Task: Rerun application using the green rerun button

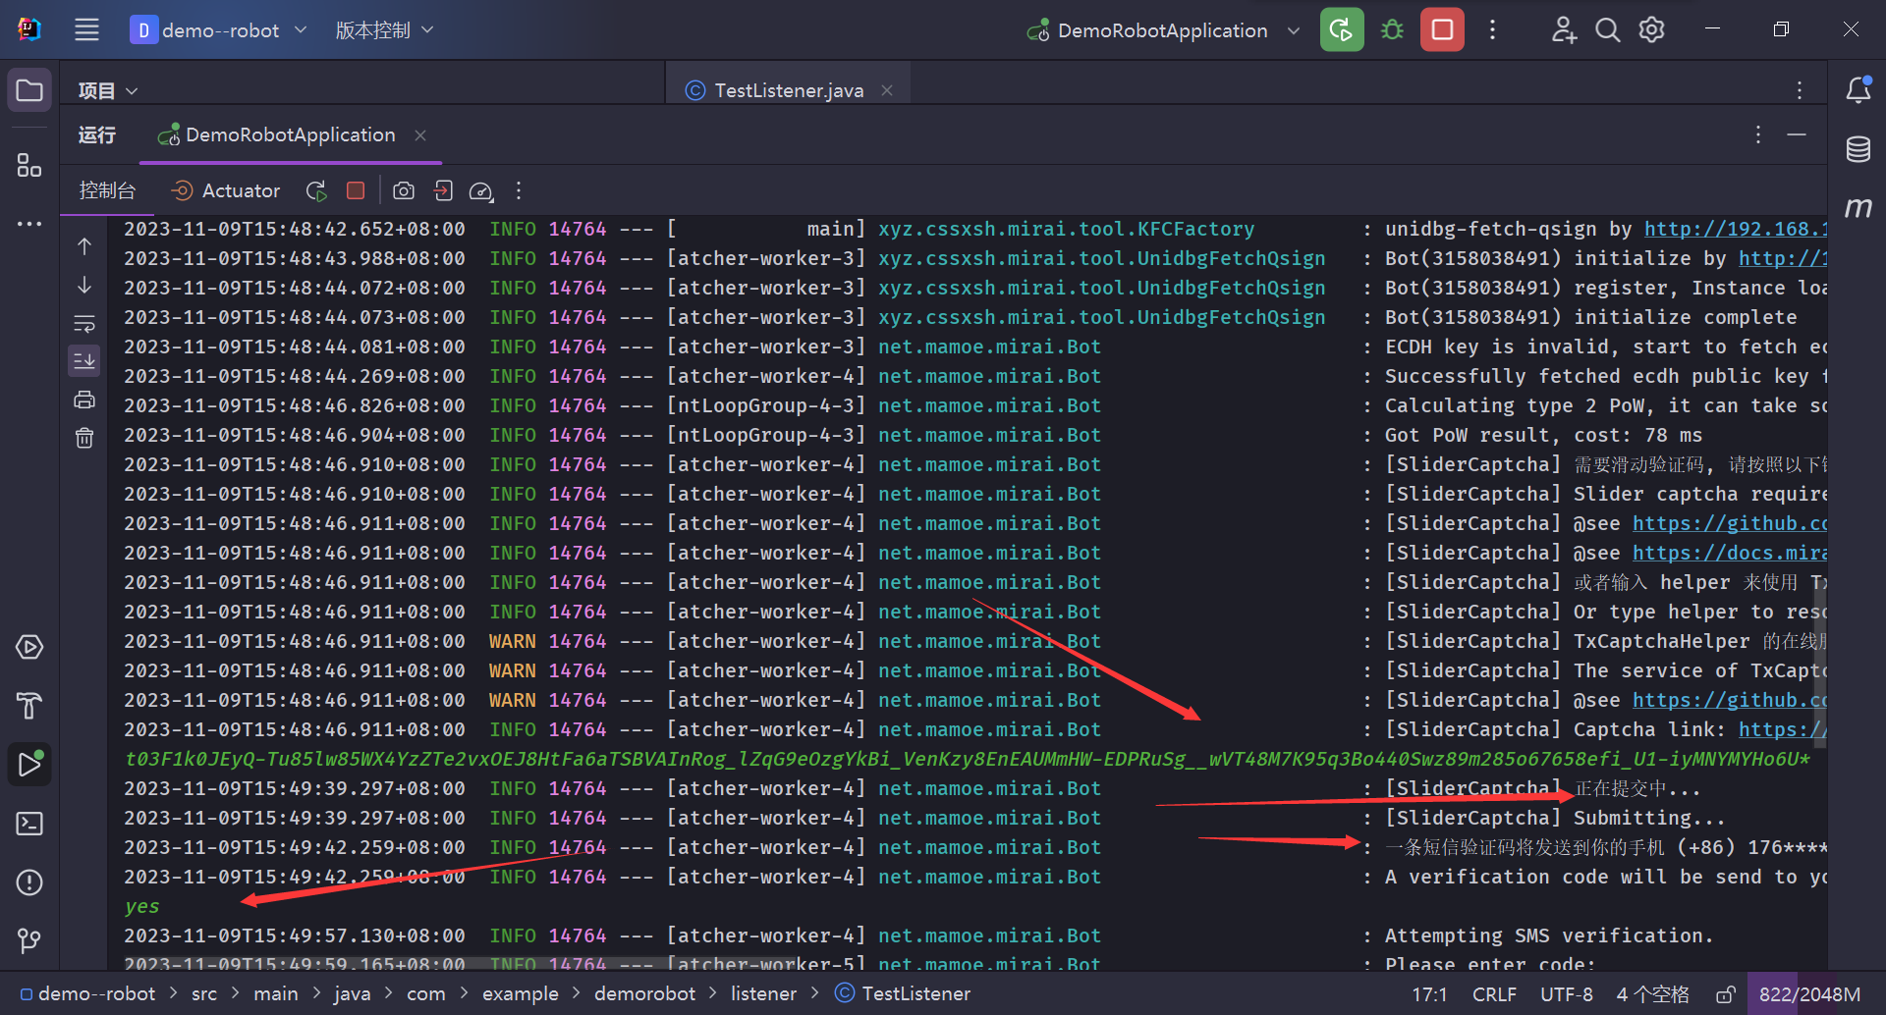Action: coord(1342,30)
